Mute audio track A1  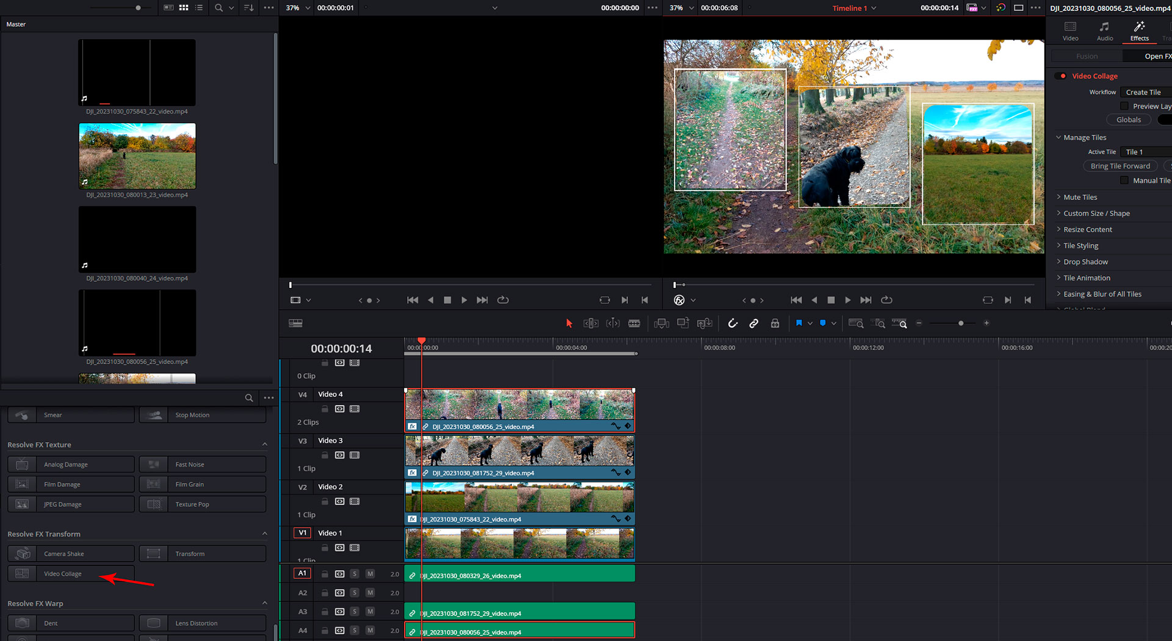pos(370,574)
